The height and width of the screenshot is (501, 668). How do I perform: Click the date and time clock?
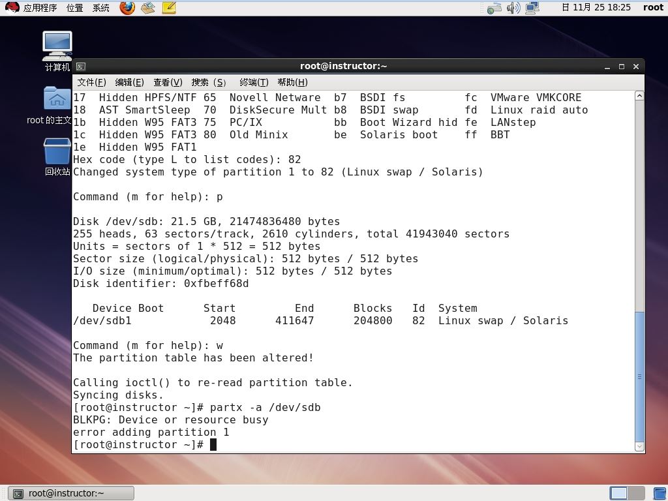click(596, 7)
